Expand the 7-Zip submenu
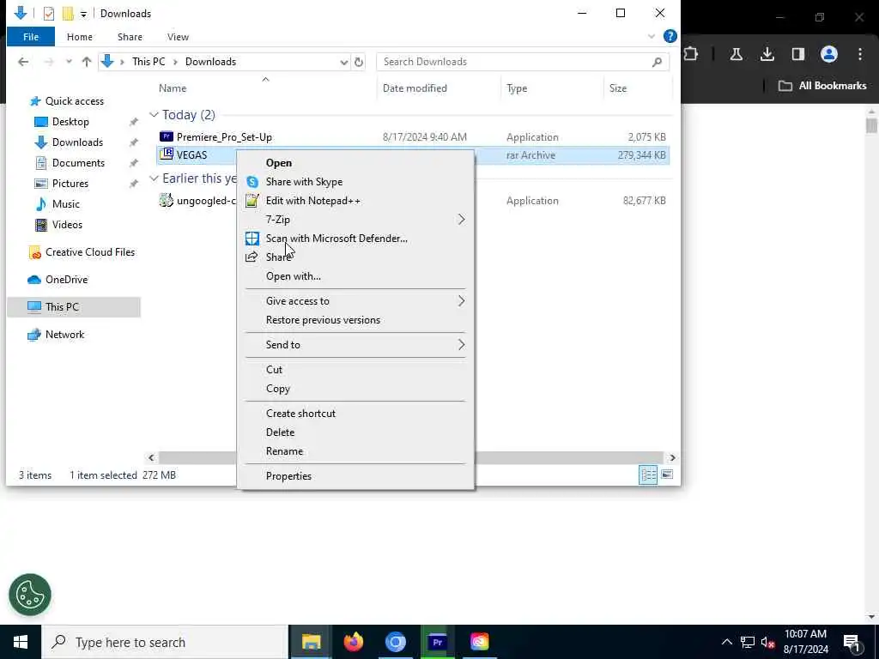The width and height of the screenshot is (879, 659). (x=461, y=220)
